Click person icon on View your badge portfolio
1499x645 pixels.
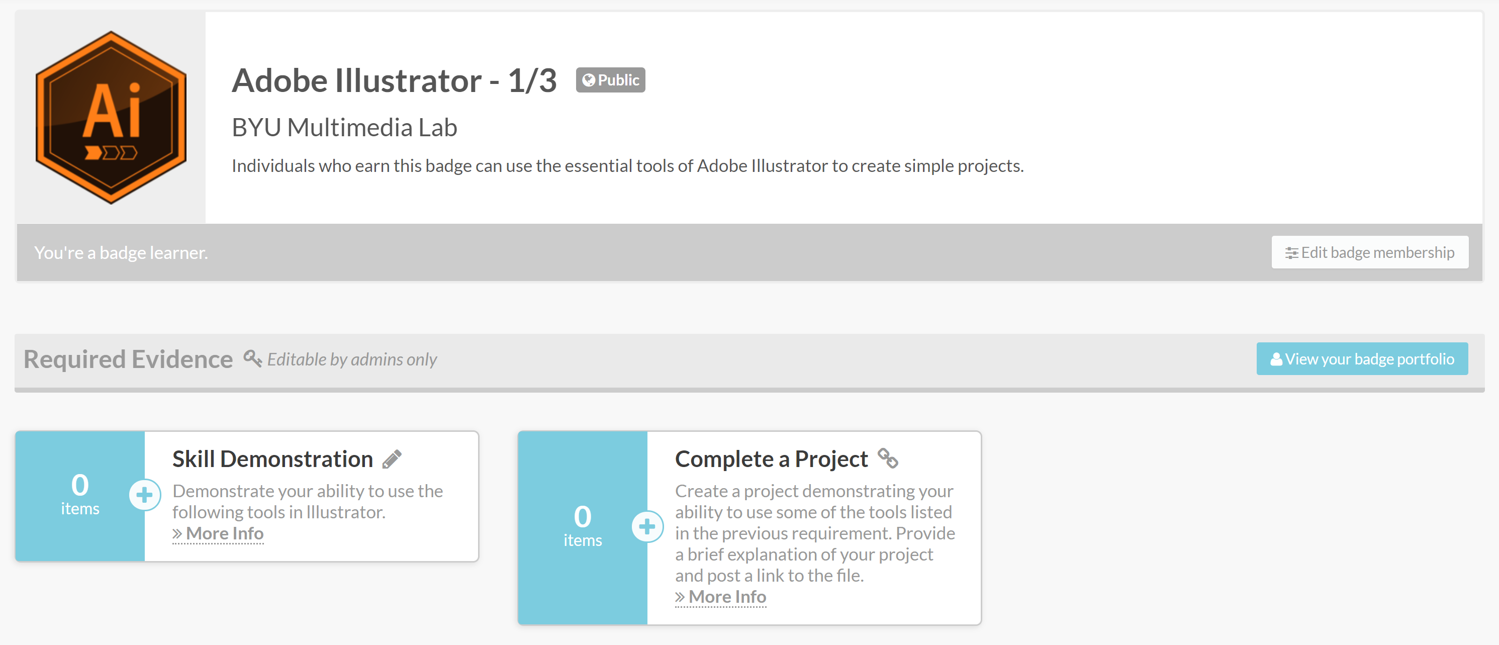(1275, 359)
